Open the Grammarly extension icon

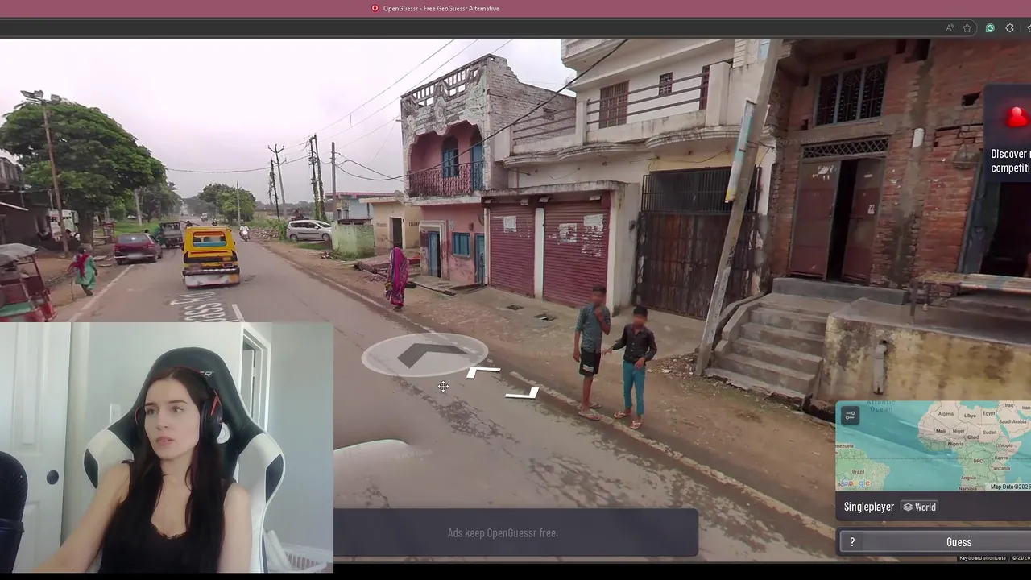click(x=990, y=27)
